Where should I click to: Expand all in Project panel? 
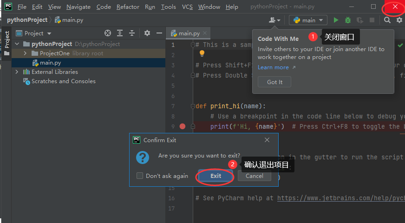pos(120,33)
